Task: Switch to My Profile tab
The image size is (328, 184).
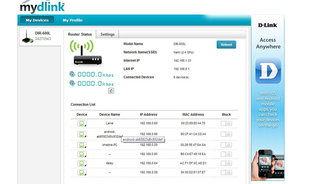Action: coord(73,20)
